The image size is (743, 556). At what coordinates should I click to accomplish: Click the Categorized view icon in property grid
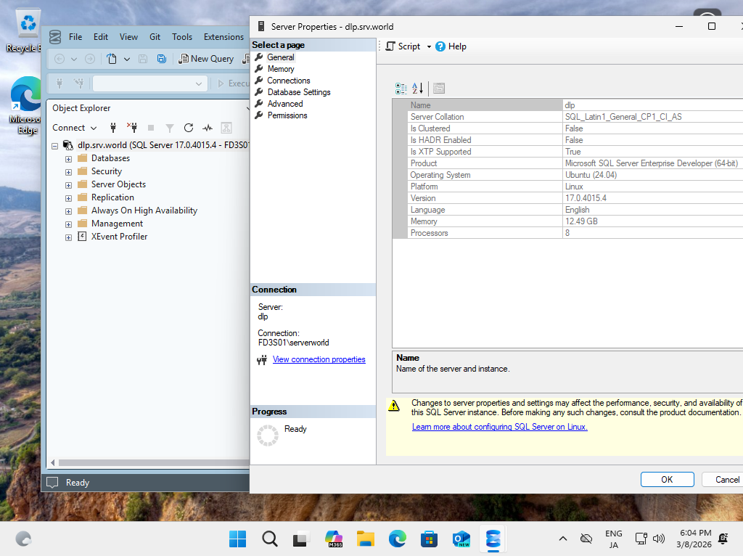(401, 88)
